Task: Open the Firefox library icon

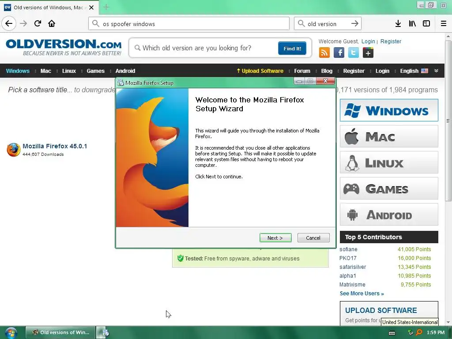Action: tap(412, 23)
